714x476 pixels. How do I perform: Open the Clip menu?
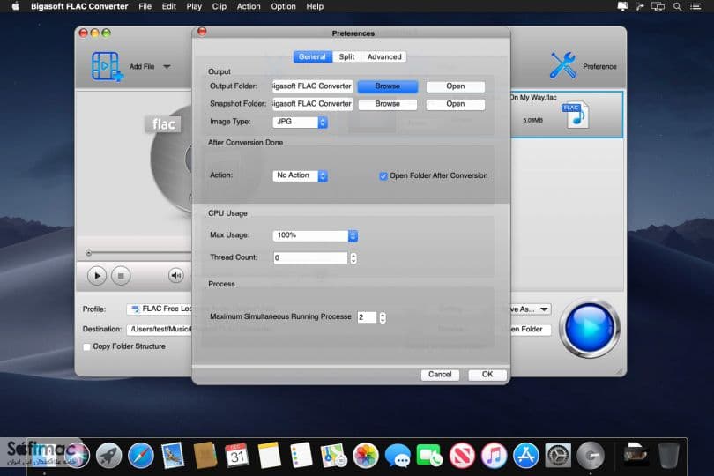click(x=219, y=6)
